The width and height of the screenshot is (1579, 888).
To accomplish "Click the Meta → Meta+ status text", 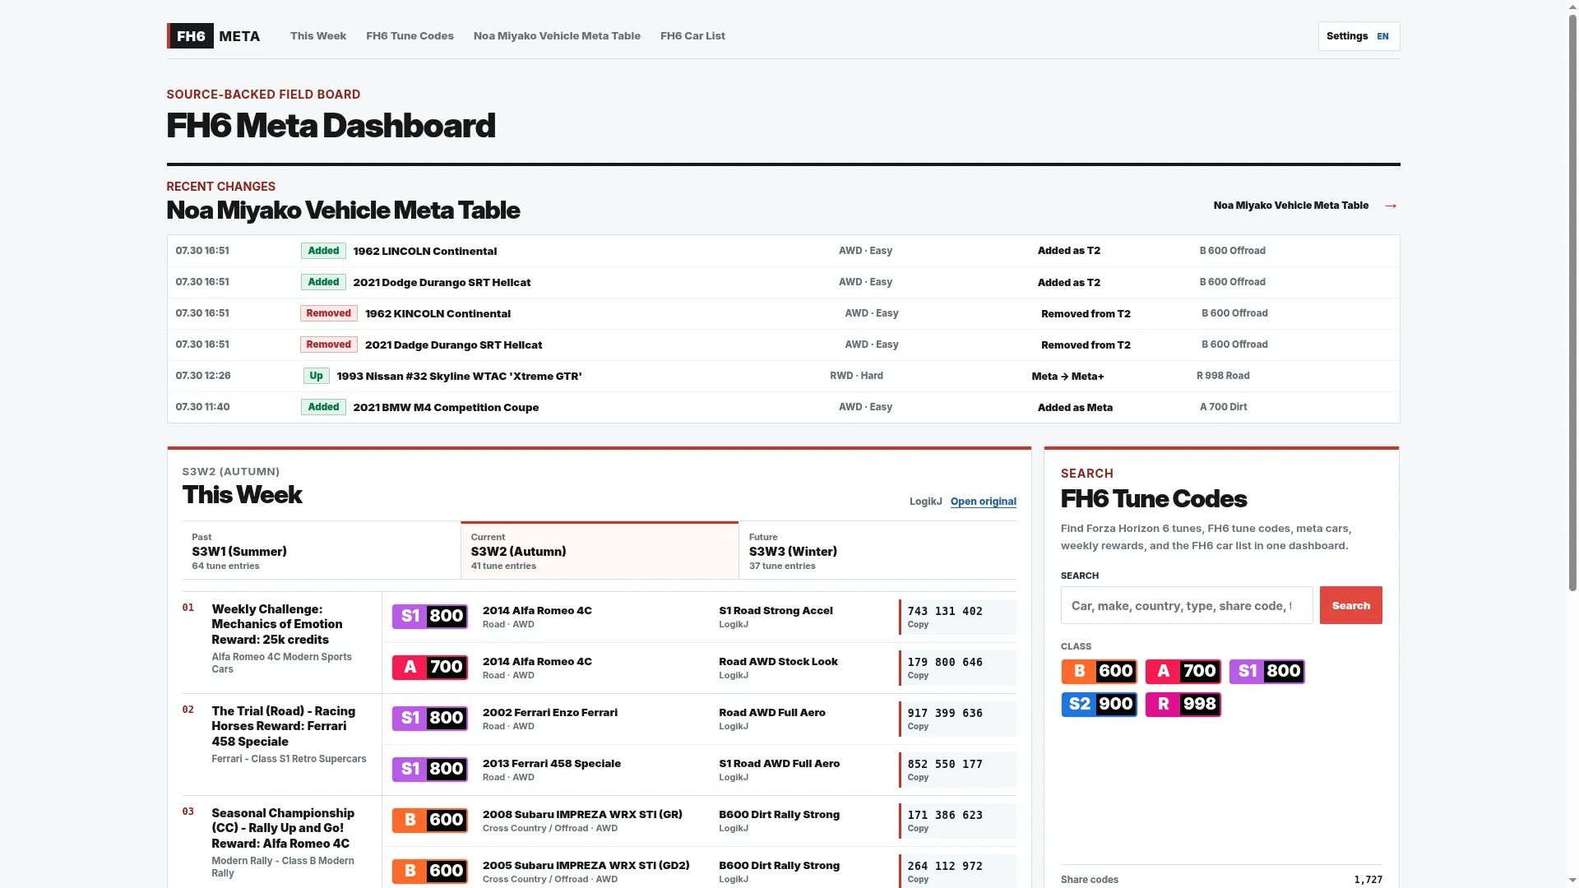I will point(1067,377).
